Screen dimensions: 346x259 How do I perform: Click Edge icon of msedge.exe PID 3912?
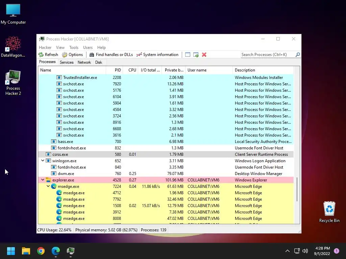[59, 212]
